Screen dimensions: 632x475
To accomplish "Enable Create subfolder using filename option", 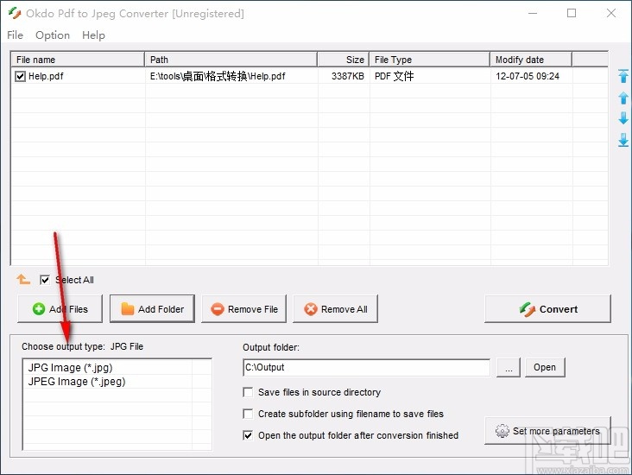I will tap(248, 414).
